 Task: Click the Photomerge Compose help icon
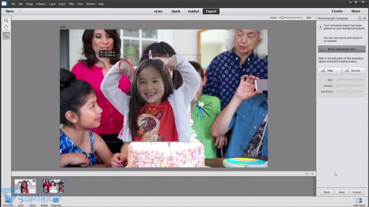(364, 18)
